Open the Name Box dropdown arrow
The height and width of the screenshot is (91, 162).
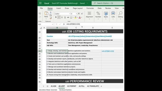tap(53, 24)
